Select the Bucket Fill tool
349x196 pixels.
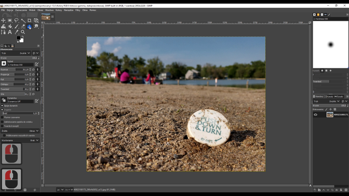pyautogui.click(x=10, y=26)
